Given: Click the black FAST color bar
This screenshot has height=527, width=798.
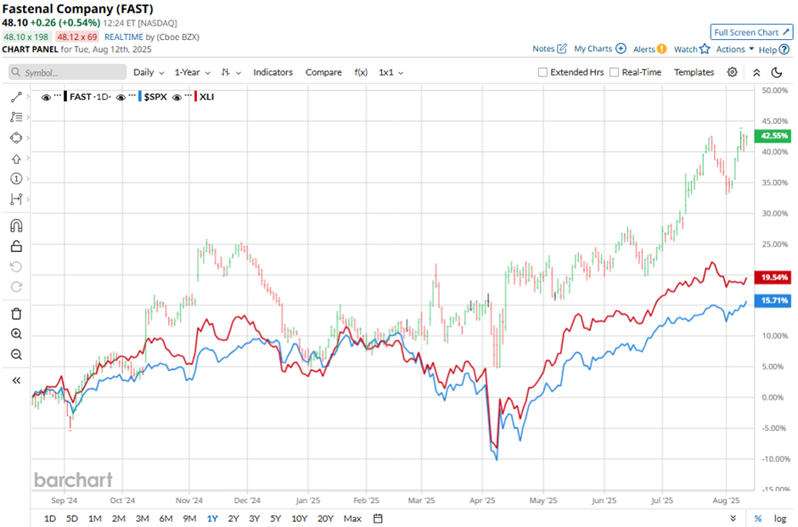Looking at the screenshot, I should coord(65,97).
